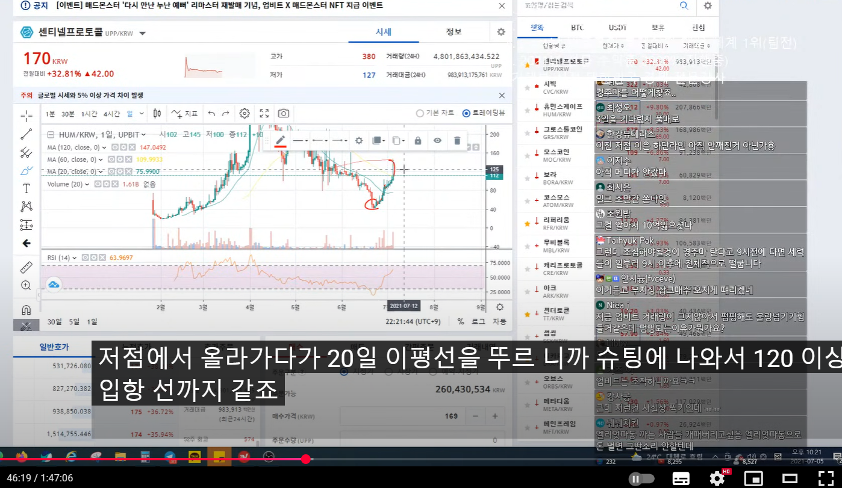Take a chart snapshot with camera icon
Screen dimensions: 842x488
(283, 113)
